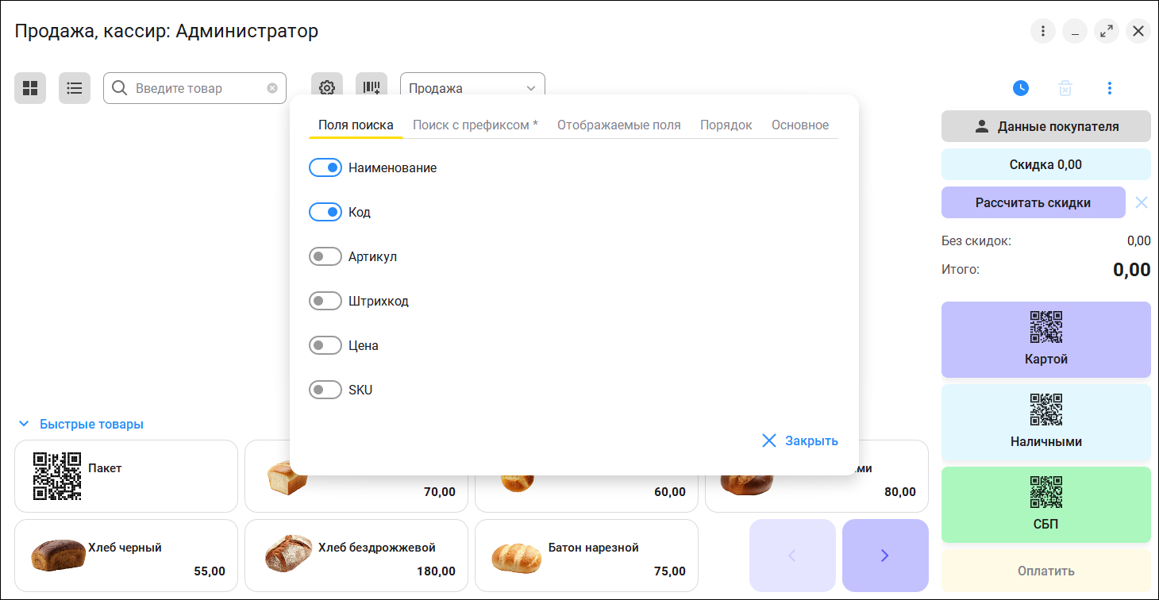Switch to tile grid view
This screenshot has height=600, width=1159.
tap(30, 88)
